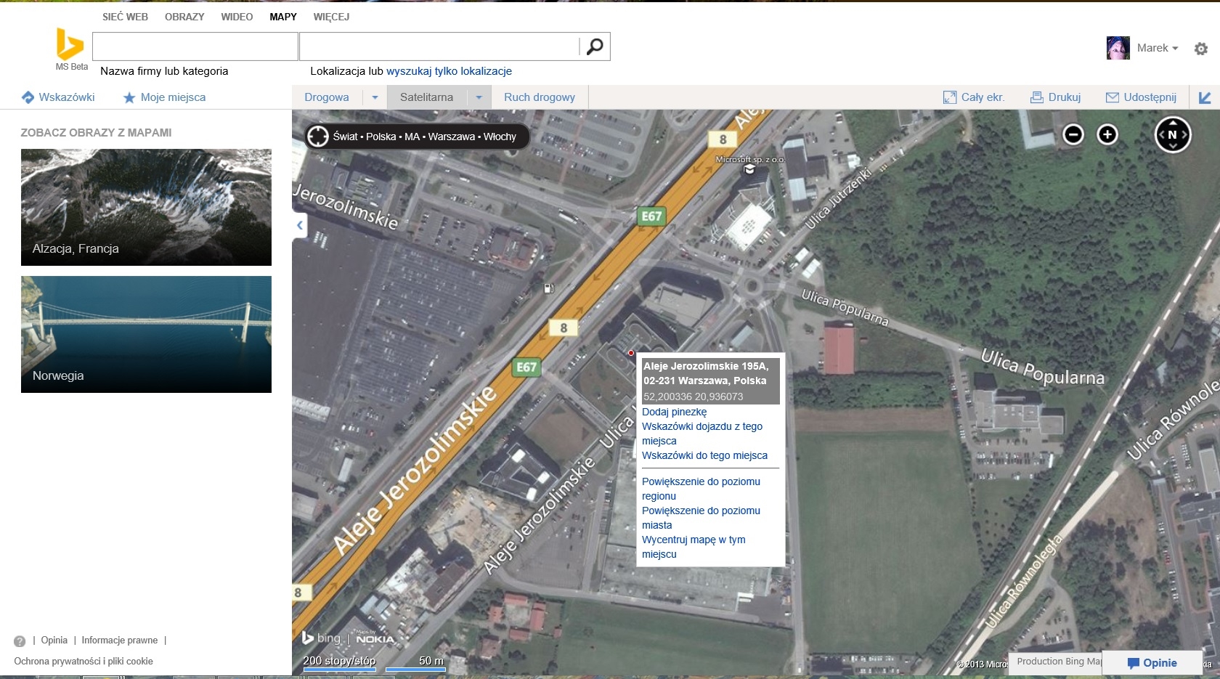Expand the Drogowa dropdown arrow
Screen dimensions: 1220x679
pyautogui.click(x=375, y=97)
